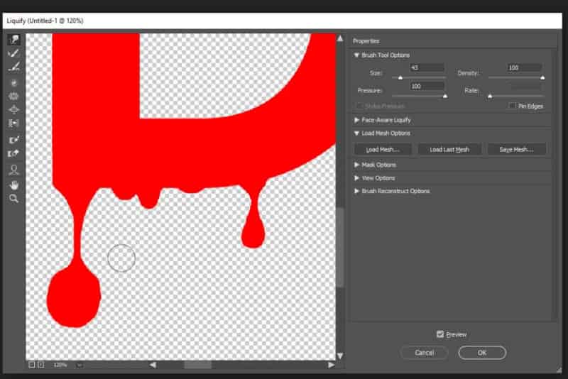Click the horizontal scrollbar thumb
568x379 pixels.
pyautogui.click(x=198, y=365)
